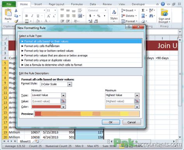Apply Accounting dollar format
This screenshot has width=184, height=150.
tap(90, 16)
